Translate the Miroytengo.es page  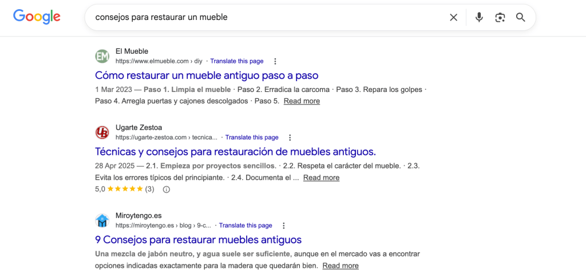pos(246,225)
